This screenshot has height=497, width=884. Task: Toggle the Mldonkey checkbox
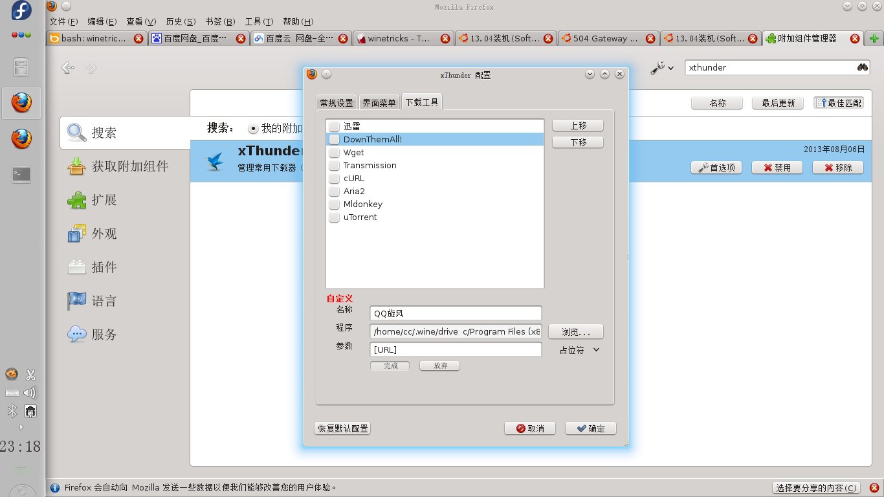click(x=334, y=204)
